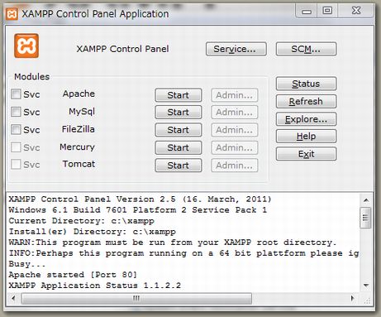Click the Status button
The width and height of the screenshot is (381, 317).
[306, 84]
